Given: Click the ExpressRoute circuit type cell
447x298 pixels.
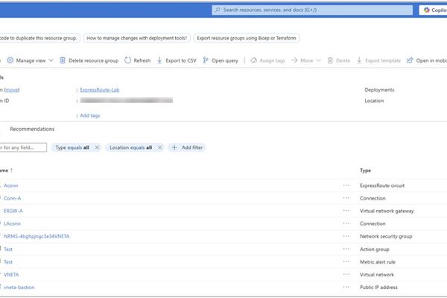Looking at the screenshot, I should tap(382, 186).
